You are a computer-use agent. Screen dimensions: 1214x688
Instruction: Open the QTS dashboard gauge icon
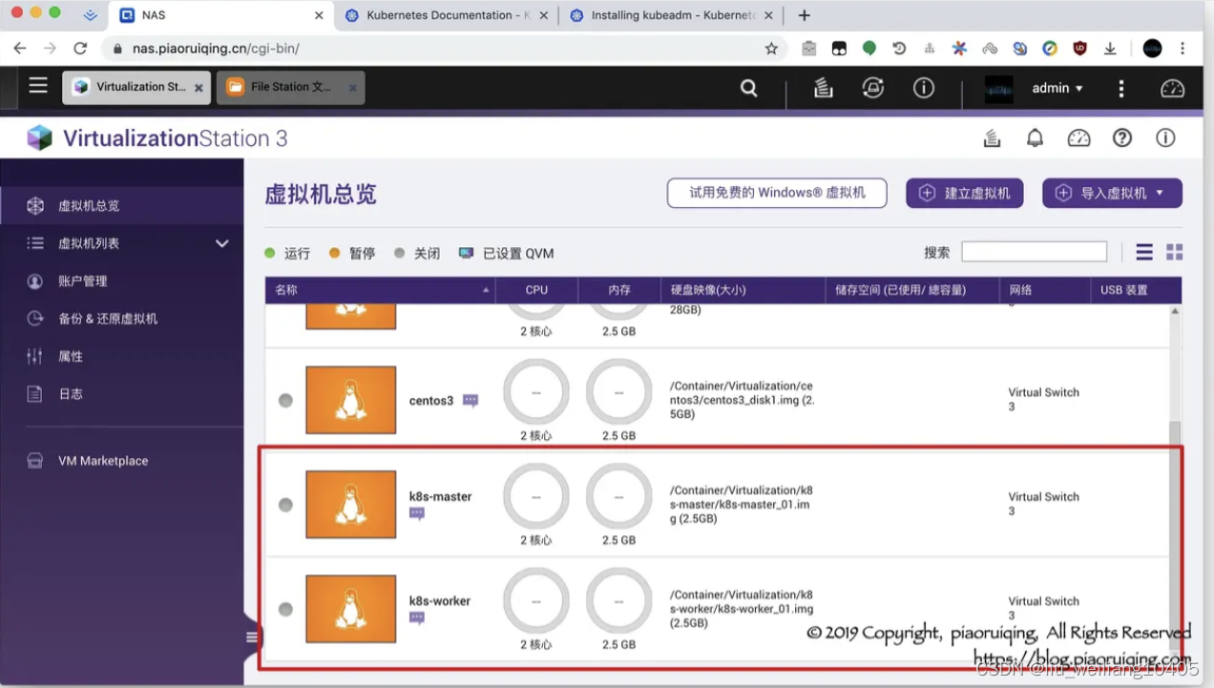click(x=1172, y=88)
